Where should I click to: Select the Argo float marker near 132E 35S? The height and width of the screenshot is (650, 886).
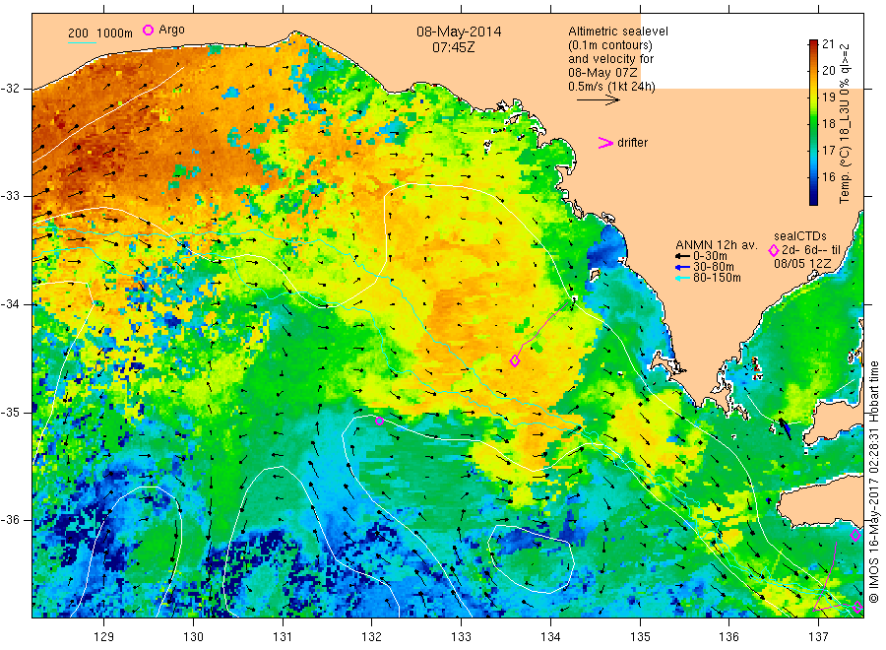pyautogui.click(x=379, y=422)
